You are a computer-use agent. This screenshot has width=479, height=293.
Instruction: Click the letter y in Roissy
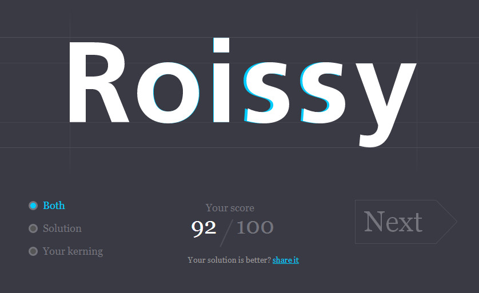[386, 105]
